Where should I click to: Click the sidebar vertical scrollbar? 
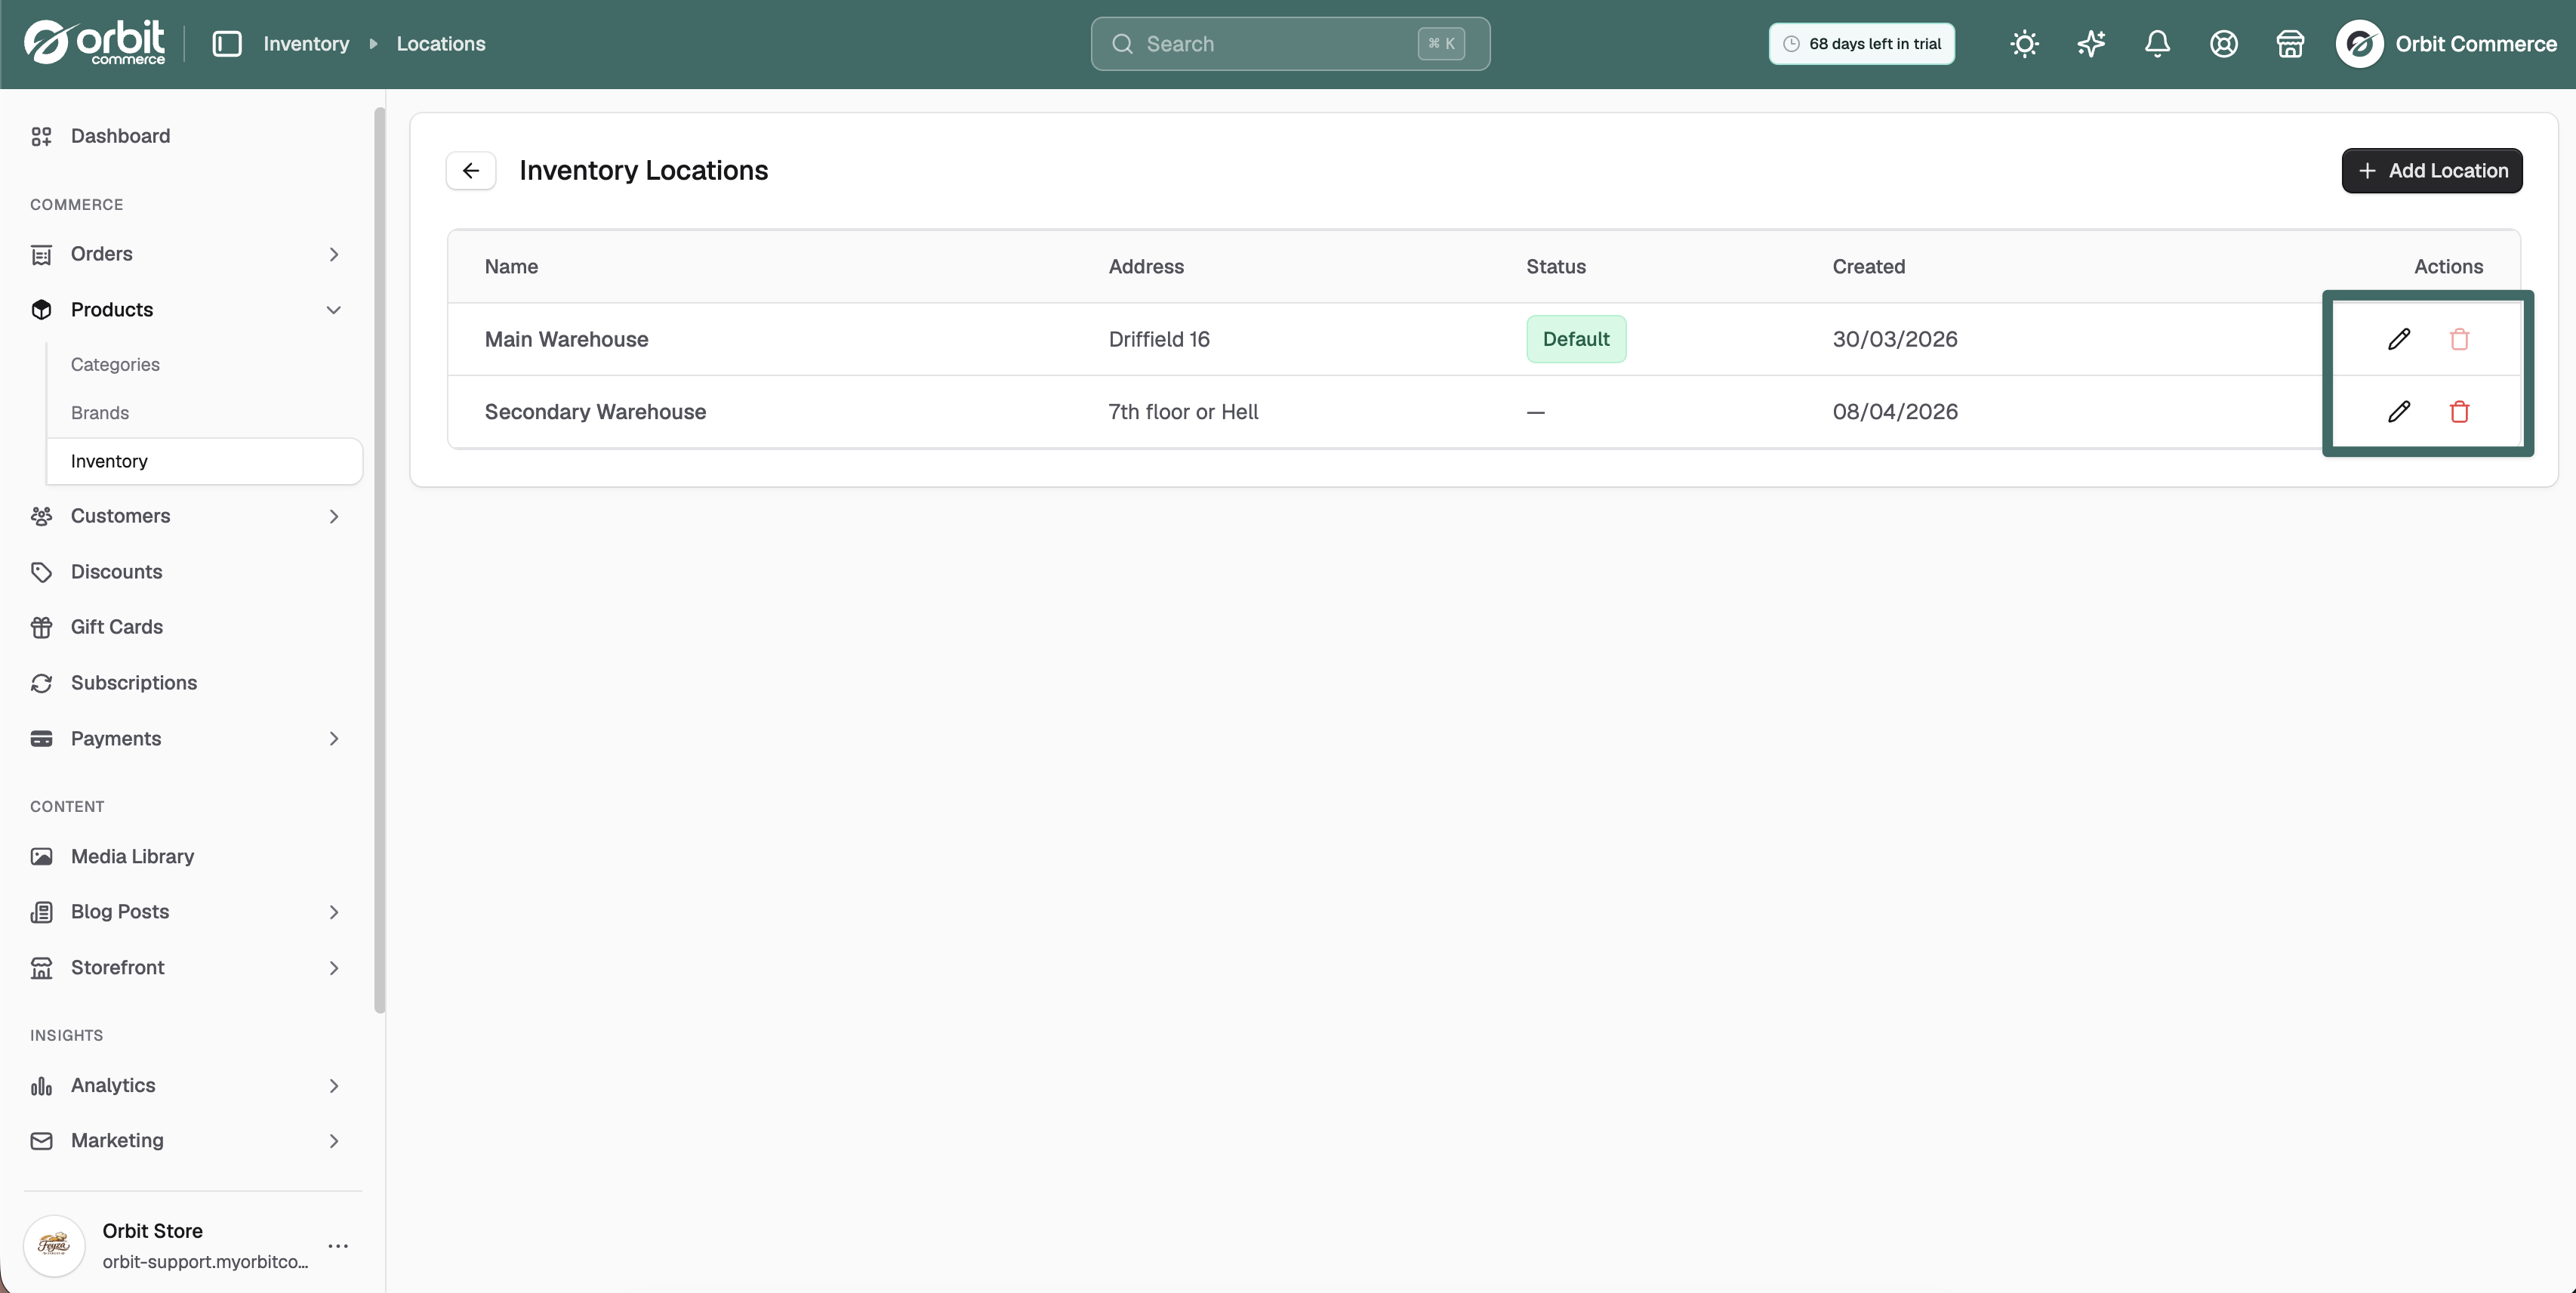379,560
